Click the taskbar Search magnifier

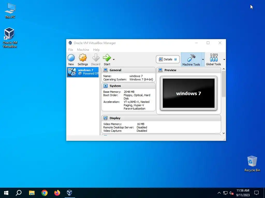coord(19,193)
